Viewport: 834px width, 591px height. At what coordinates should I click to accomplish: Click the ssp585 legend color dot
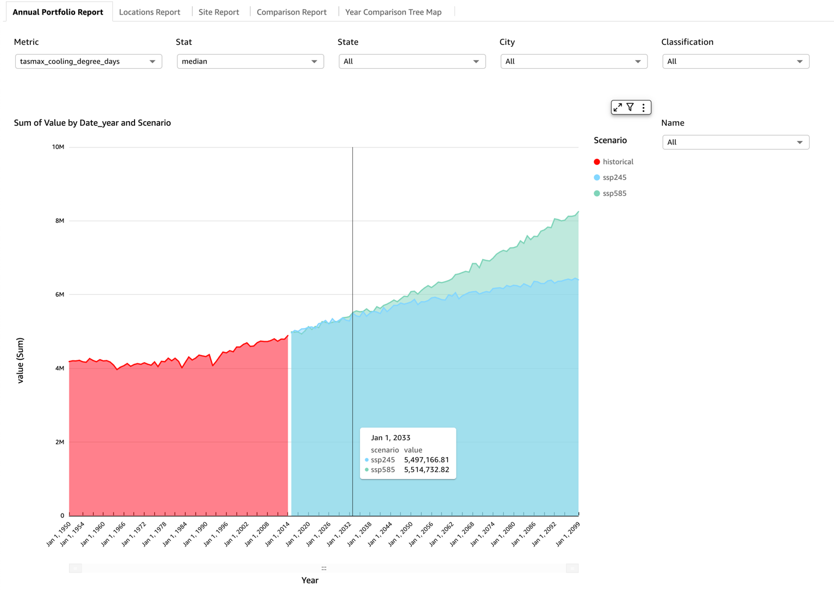click(596, 193)
